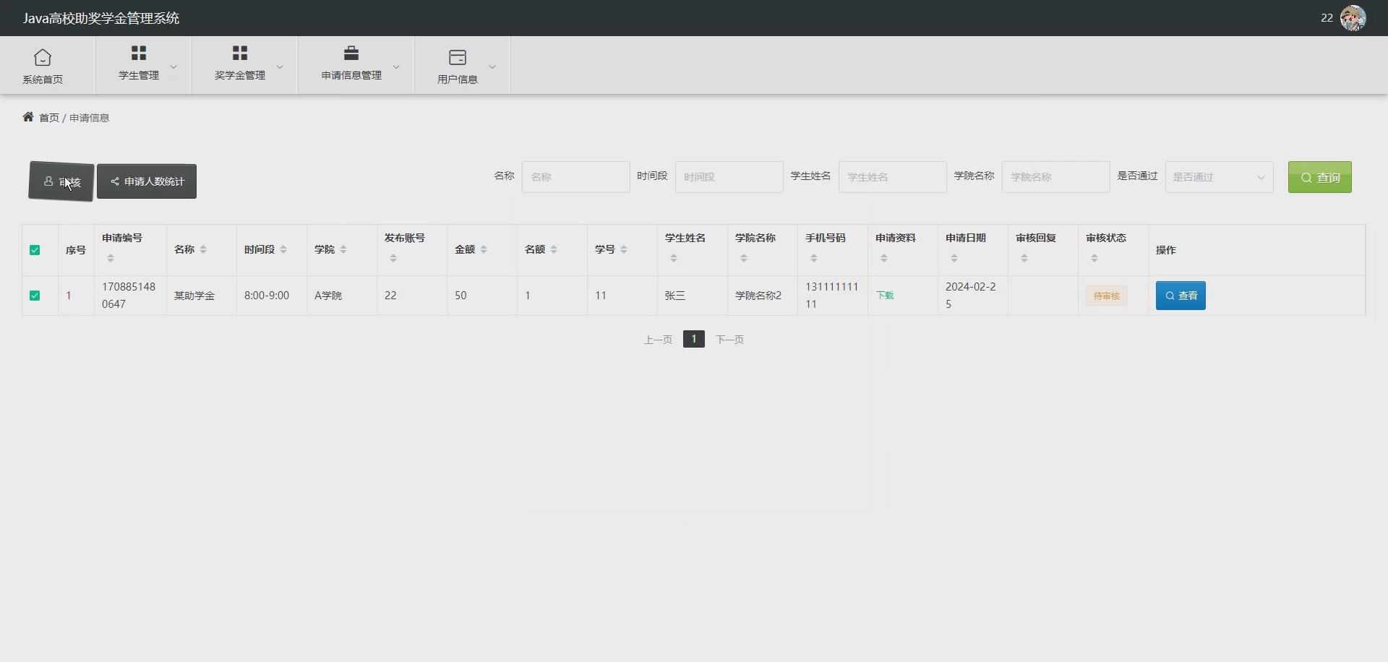1388x662 pixels.
Task: Click the 学生管理 grid icon
Action: (139, 53)
